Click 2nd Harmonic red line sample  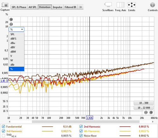(x=125, y=127)
